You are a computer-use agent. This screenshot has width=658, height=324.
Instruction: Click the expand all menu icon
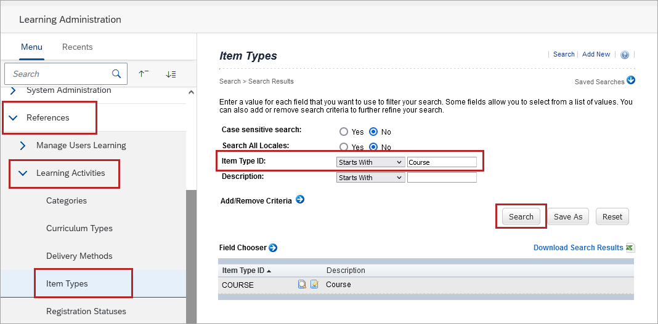pyautogui.click(x=171, y=74)
